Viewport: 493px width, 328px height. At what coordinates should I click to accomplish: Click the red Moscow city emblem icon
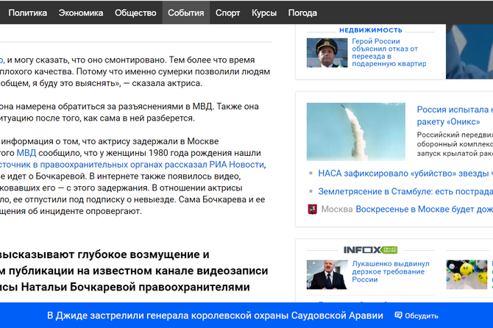click(313, 209)
